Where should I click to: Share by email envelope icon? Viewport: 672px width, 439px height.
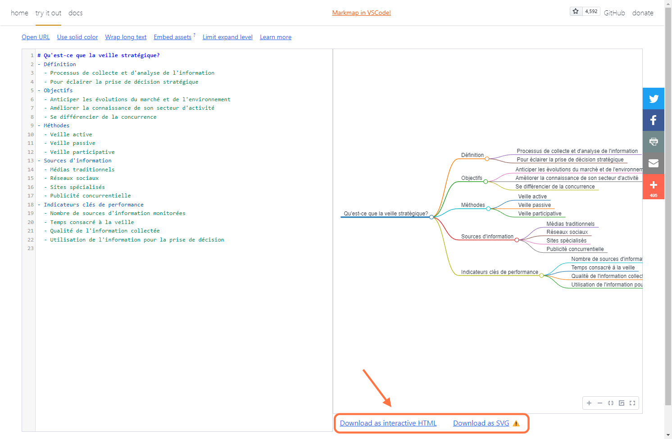(654, 163)
